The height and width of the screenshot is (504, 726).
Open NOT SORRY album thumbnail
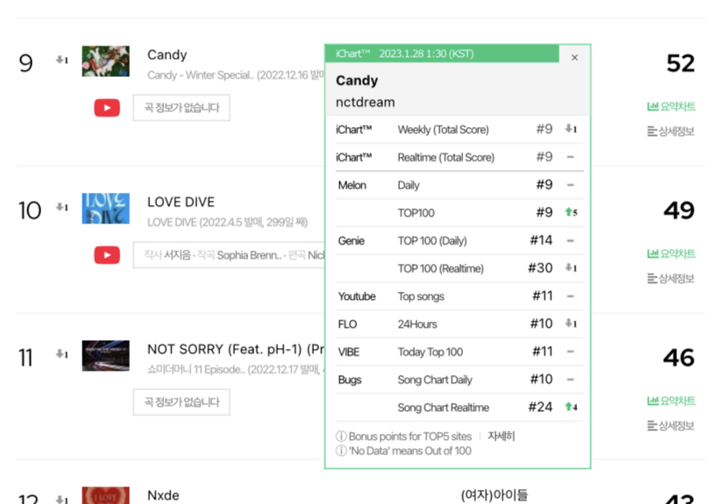click(x=105, y=356)
